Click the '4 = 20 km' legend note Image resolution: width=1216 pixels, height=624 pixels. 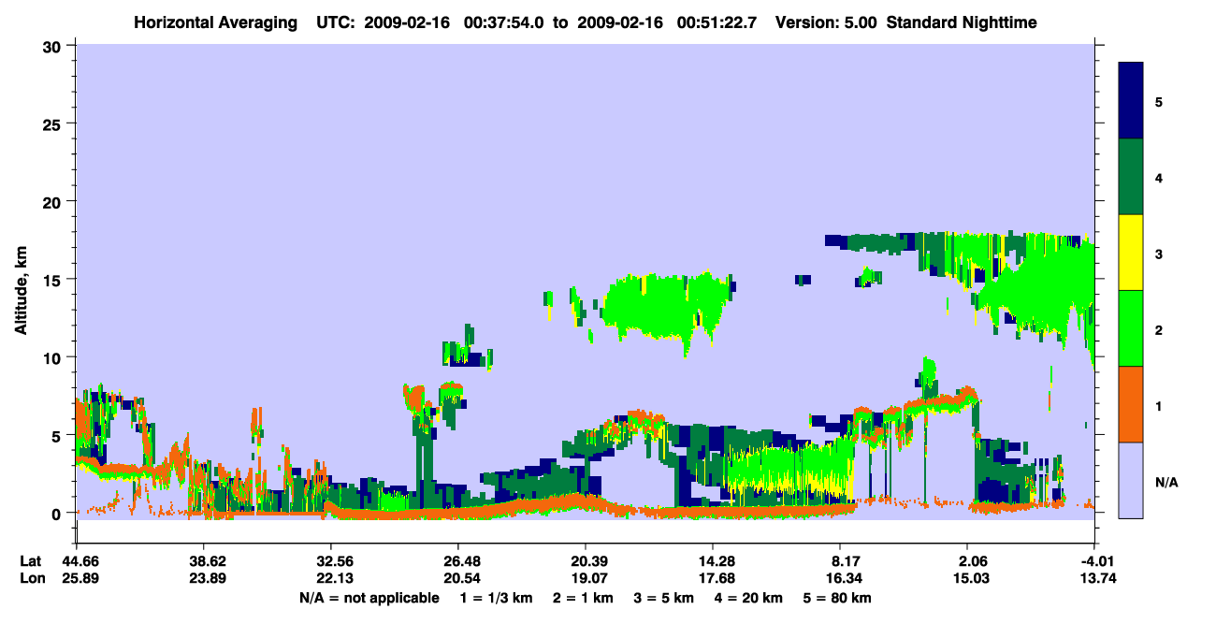[x=750, y=598]
